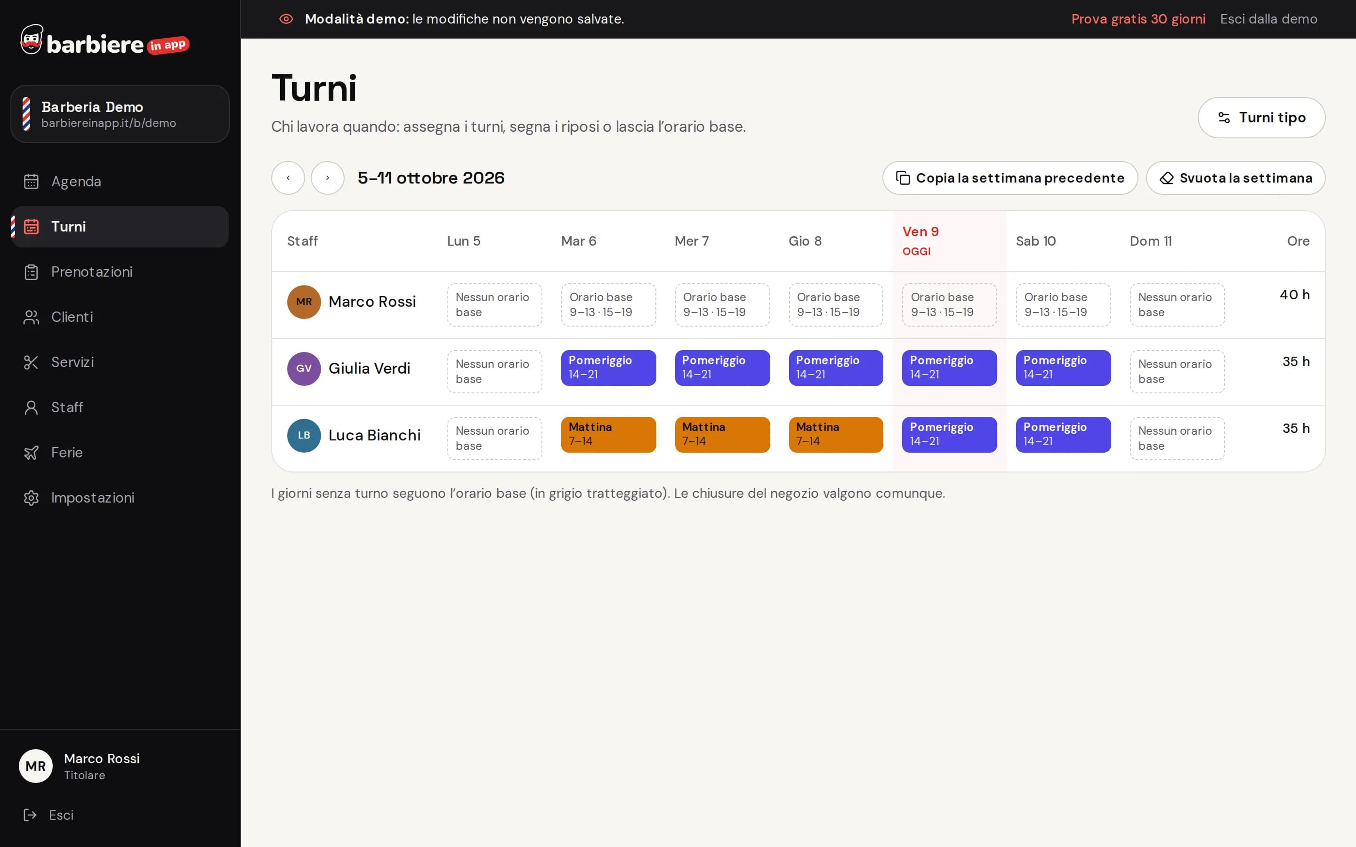
Task: Click Marco Rossi's 40 h total
Action: click(x=1294, y=295)
